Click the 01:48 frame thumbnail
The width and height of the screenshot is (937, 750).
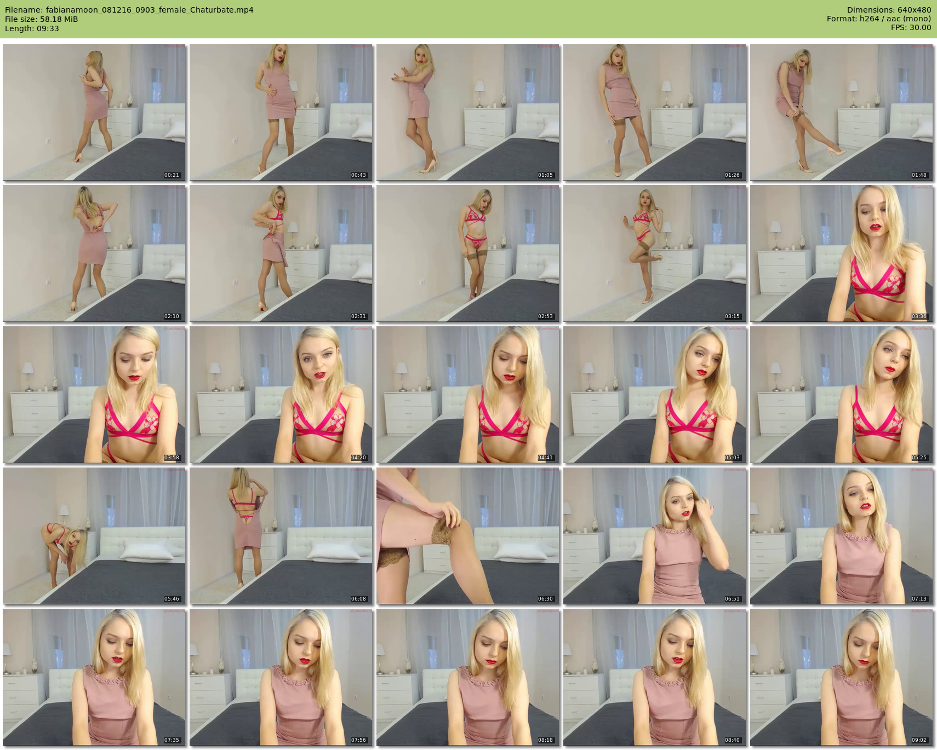point(841,112)
